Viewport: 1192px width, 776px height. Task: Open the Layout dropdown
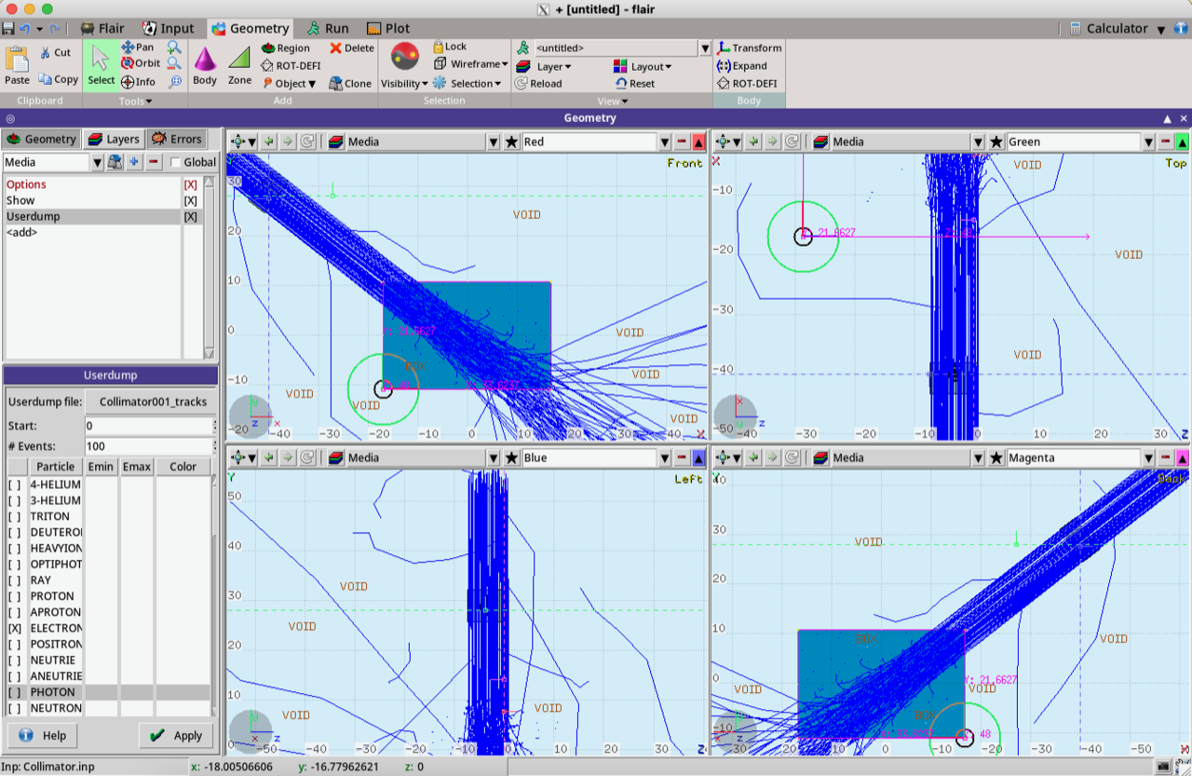pyautogui.click(x=643, y=66)
